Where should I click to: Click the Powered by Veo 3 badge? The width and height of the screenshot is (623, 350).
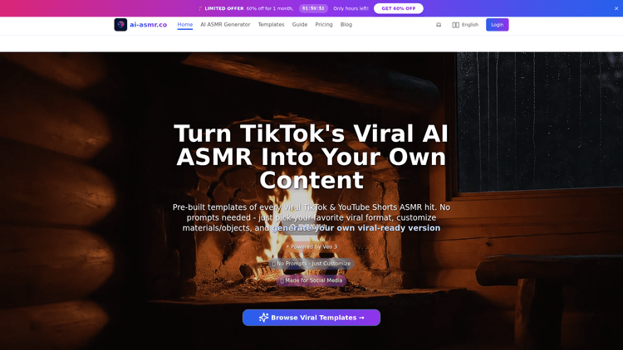point(311,246)
